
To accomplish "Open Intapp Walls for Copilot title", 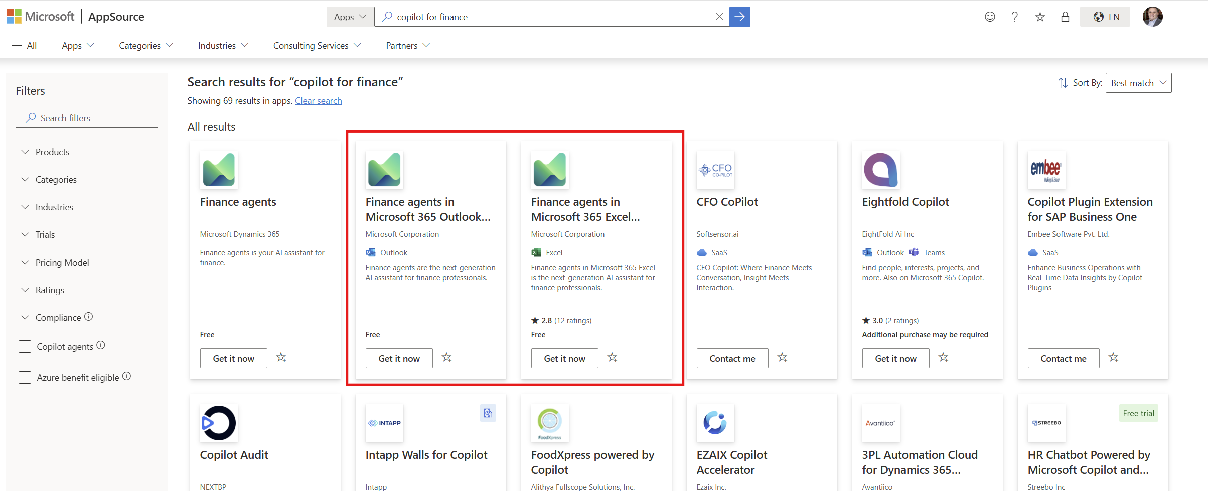I will (x=426, y=455).
